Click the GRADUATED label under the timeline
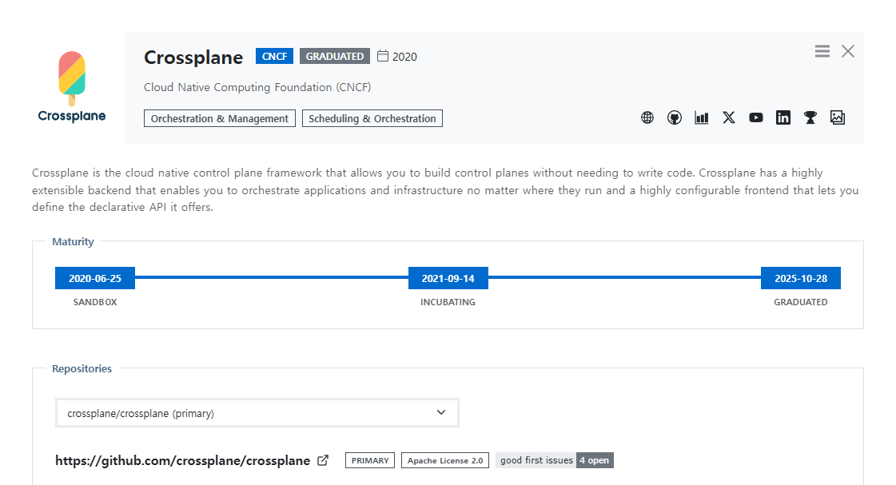896x485 pixels. tap(801, 302)
